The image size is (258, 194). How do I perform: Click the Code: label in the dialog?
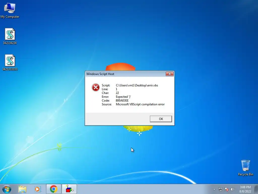coord(106,101)
